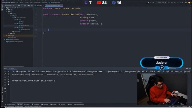Viewport: 192px width, 108px height.
Task: Click the Down the Stack Trace arrow
Action: [x=8, y=74]
